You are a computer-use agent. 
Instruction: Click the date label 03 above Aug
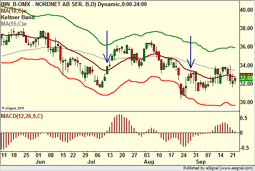point(146,155)
